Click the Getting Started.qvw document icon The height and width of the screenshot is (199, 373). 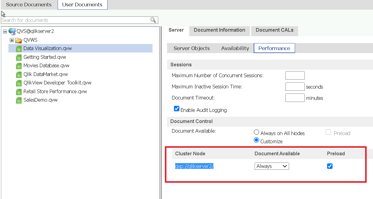tap(19, 57)
